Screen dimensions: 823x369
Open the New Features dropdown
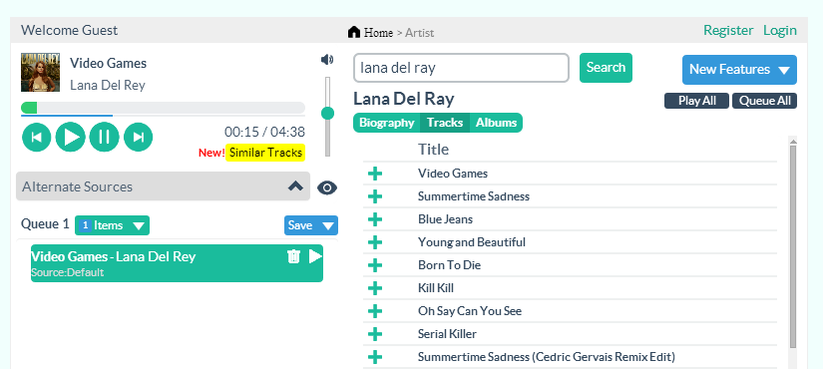pos(739,69)
